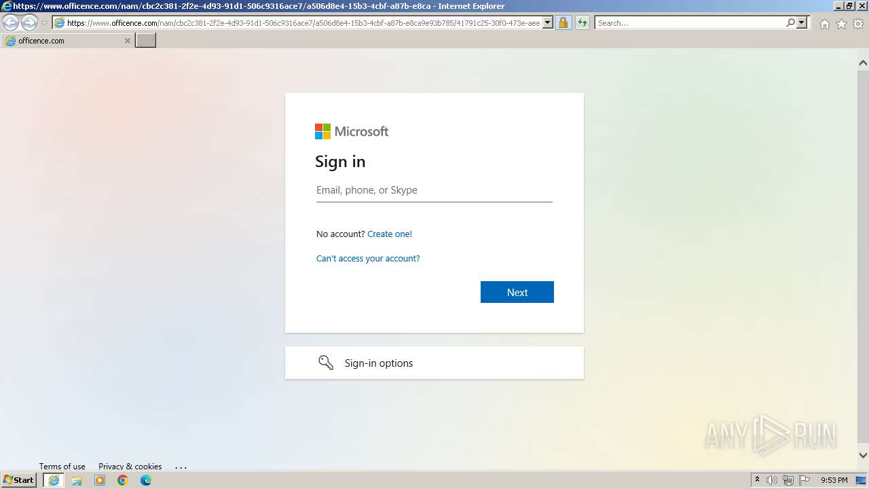Open File Explorer from taskbar

(77, 480)
